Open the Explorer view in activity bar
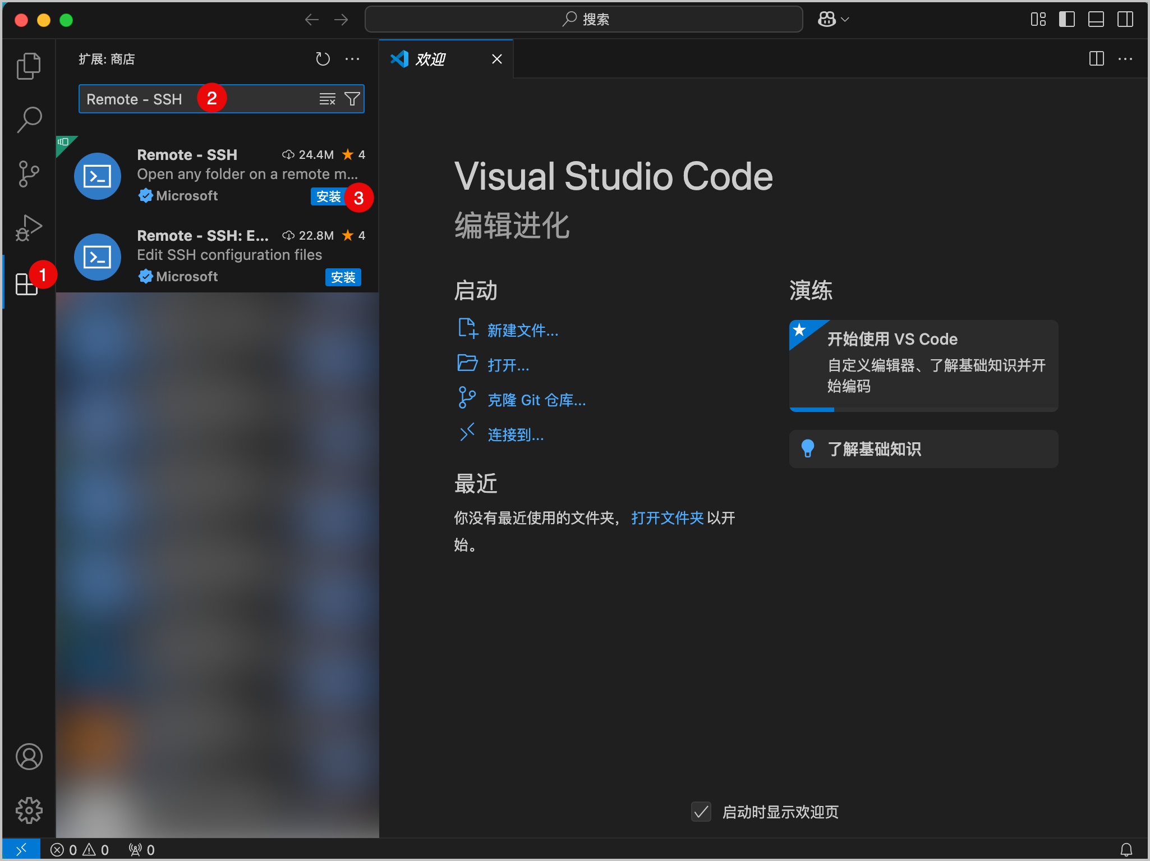Viewport: 1150px width, 861px height. click(29, 66)
